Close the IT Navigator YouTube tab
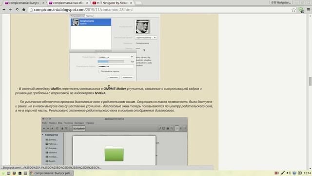Image resolution: width=312 pixels, height=176 pixels. (131, 3)
